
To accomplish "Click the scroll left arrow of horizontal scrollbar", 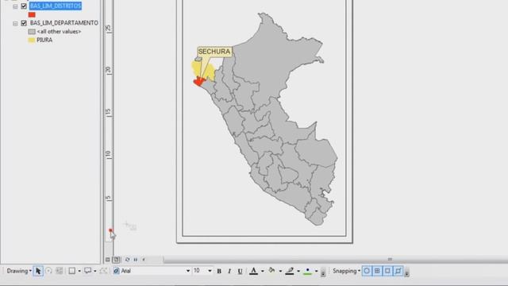I will [x=144, y=260].
